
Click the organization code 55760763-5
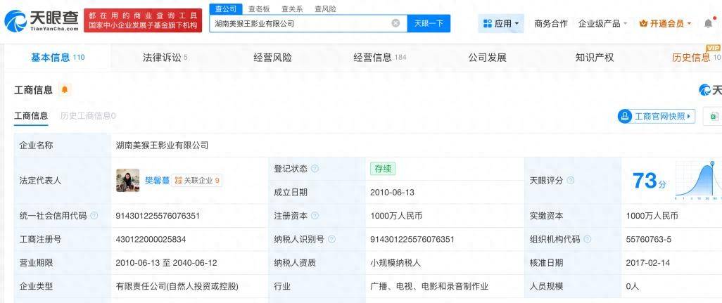pyautogui.click(x=649, y=239)
